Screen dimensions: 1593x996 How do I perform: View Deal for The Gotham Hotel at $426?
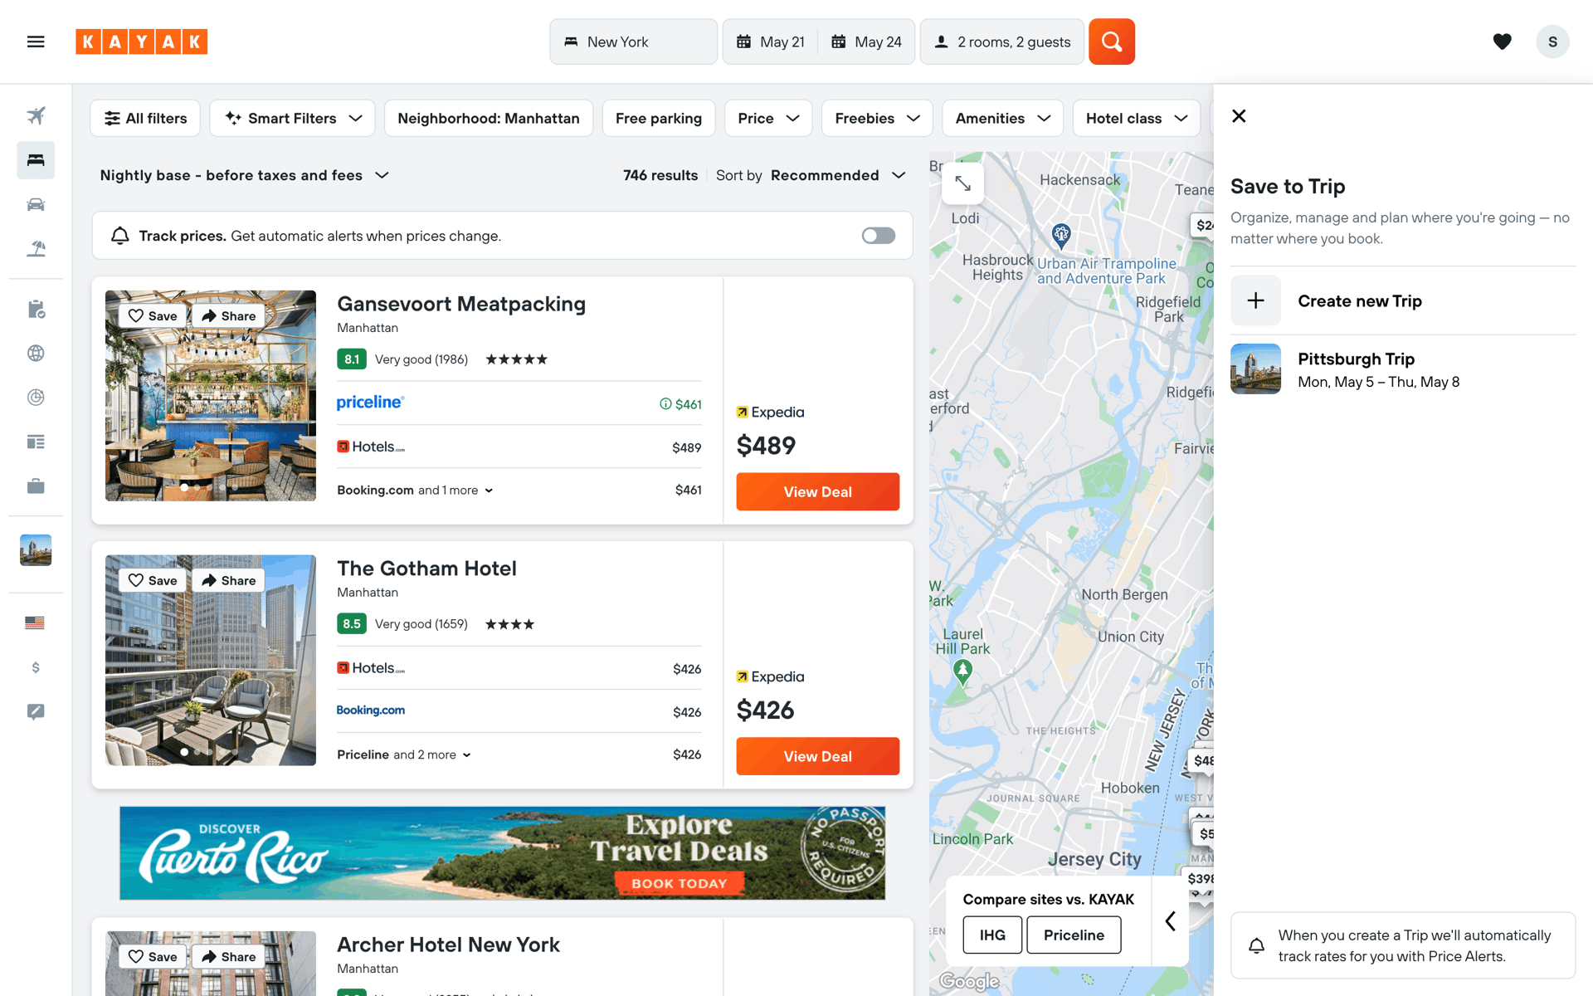[817, 756]
